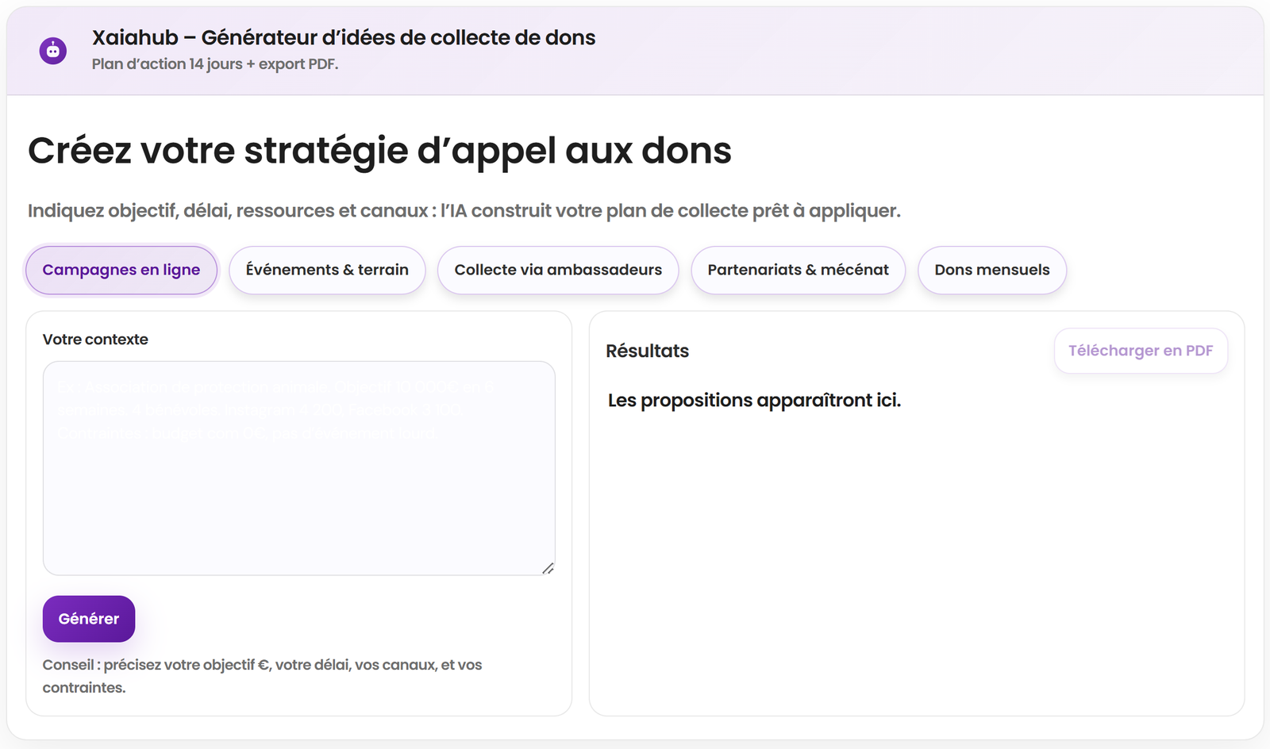The width and height of the screenshot is (1270, 749).
Task: Click the 'Les propositions apparaîtront ici' placeholder
Action: point(754,401)
